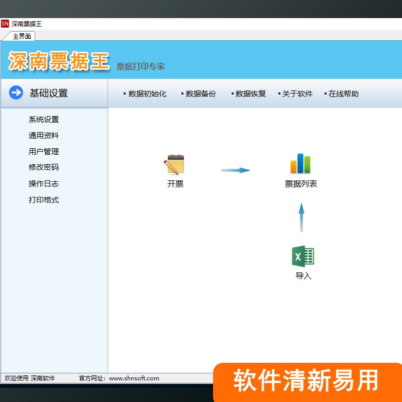This screenshot has height=402, width=402.
Task: Open the 票据列表 bar chart icon
Action: coord(300,164)
